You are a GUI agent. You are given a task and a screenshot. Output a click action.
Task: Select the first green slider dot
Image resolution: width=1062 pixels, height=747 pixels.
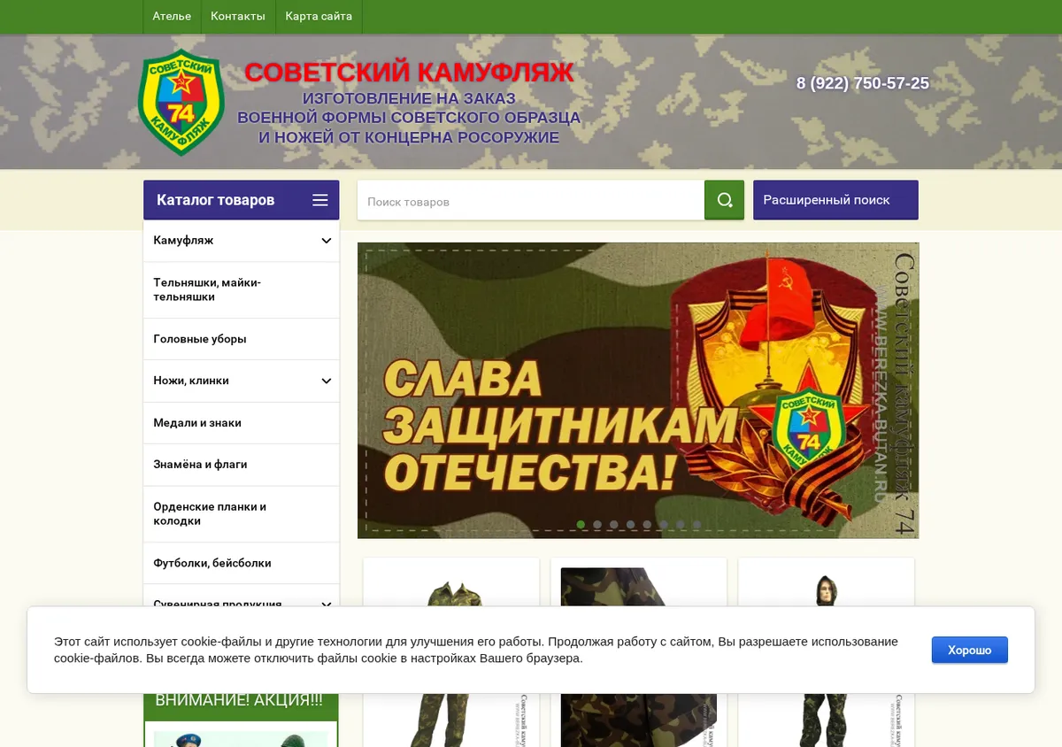581,525
